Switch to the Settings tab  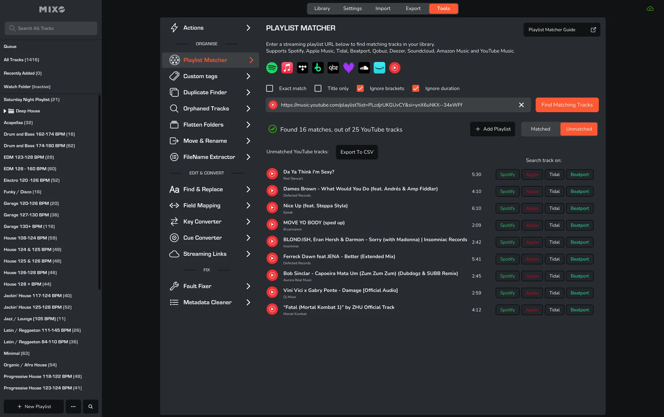point(352,9)
